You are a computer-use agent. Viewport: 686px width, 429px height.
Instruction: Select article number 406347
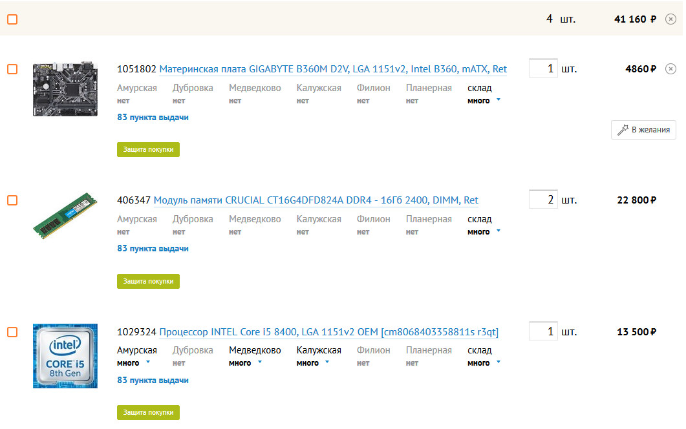pos(134,200)
